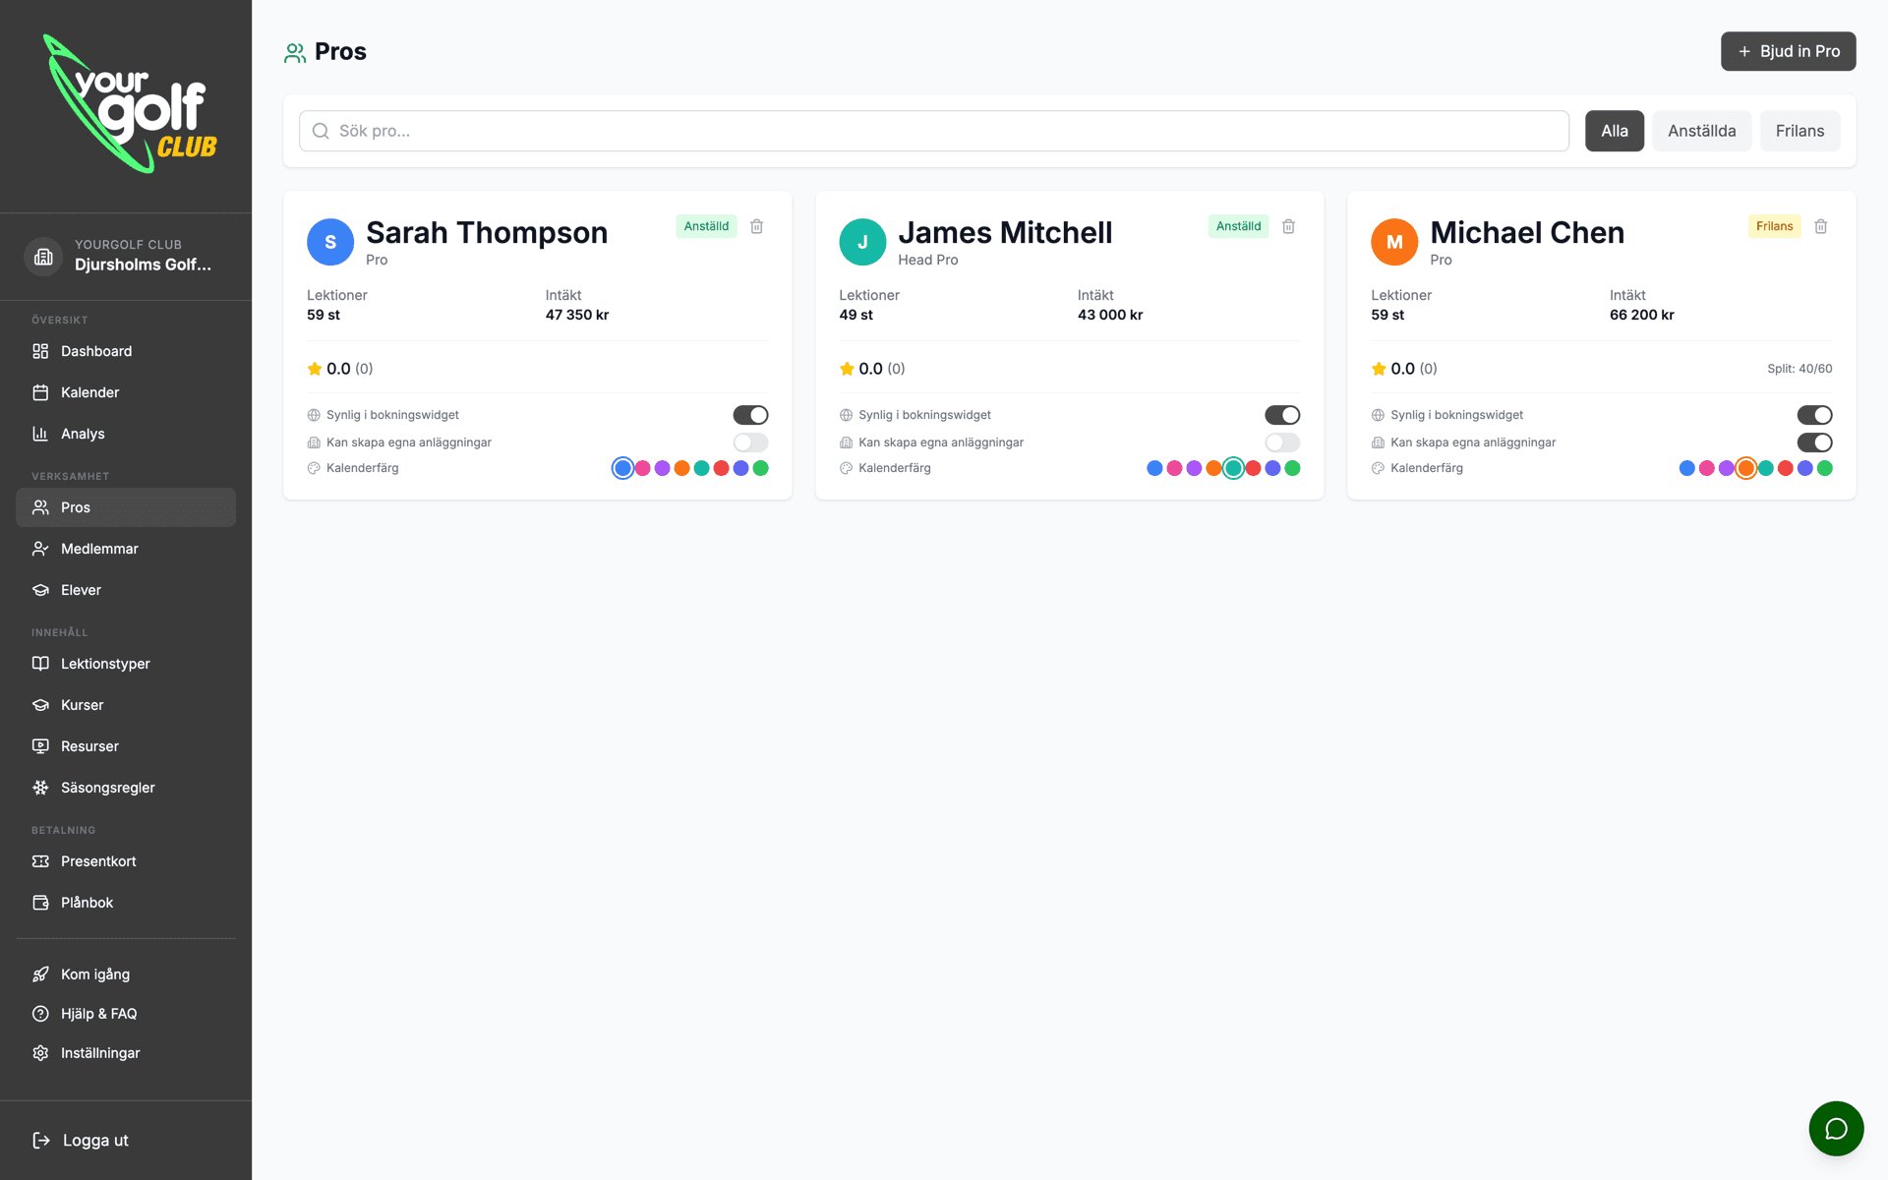Filter pros by Anställda tab
This screenshot has height=1180, width=1888.
tap(1701, 131)
